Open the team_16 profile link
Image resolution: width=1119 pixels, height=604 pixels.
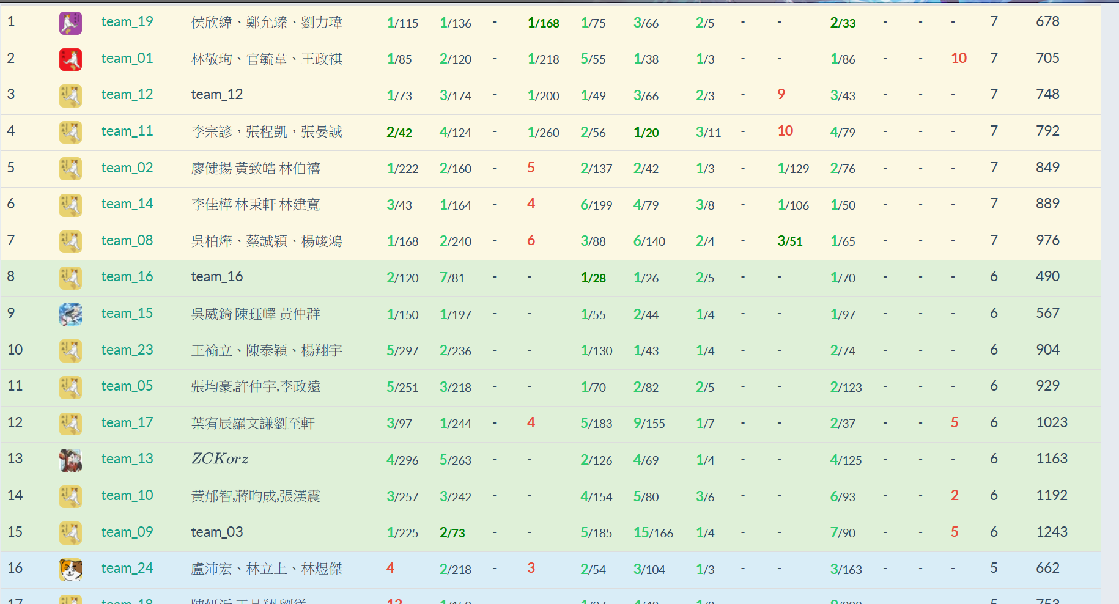coord(127,277)
